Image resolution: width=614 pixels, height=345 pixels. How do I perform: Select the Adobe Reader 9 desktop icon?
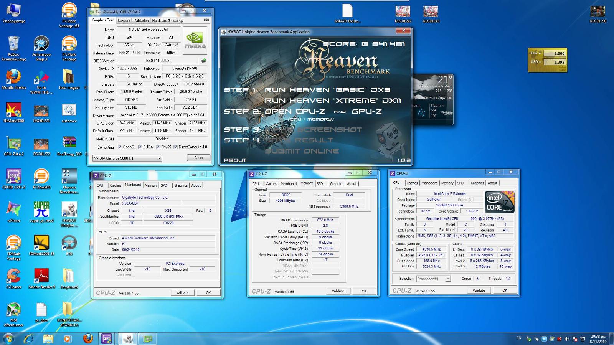[41, 279]
